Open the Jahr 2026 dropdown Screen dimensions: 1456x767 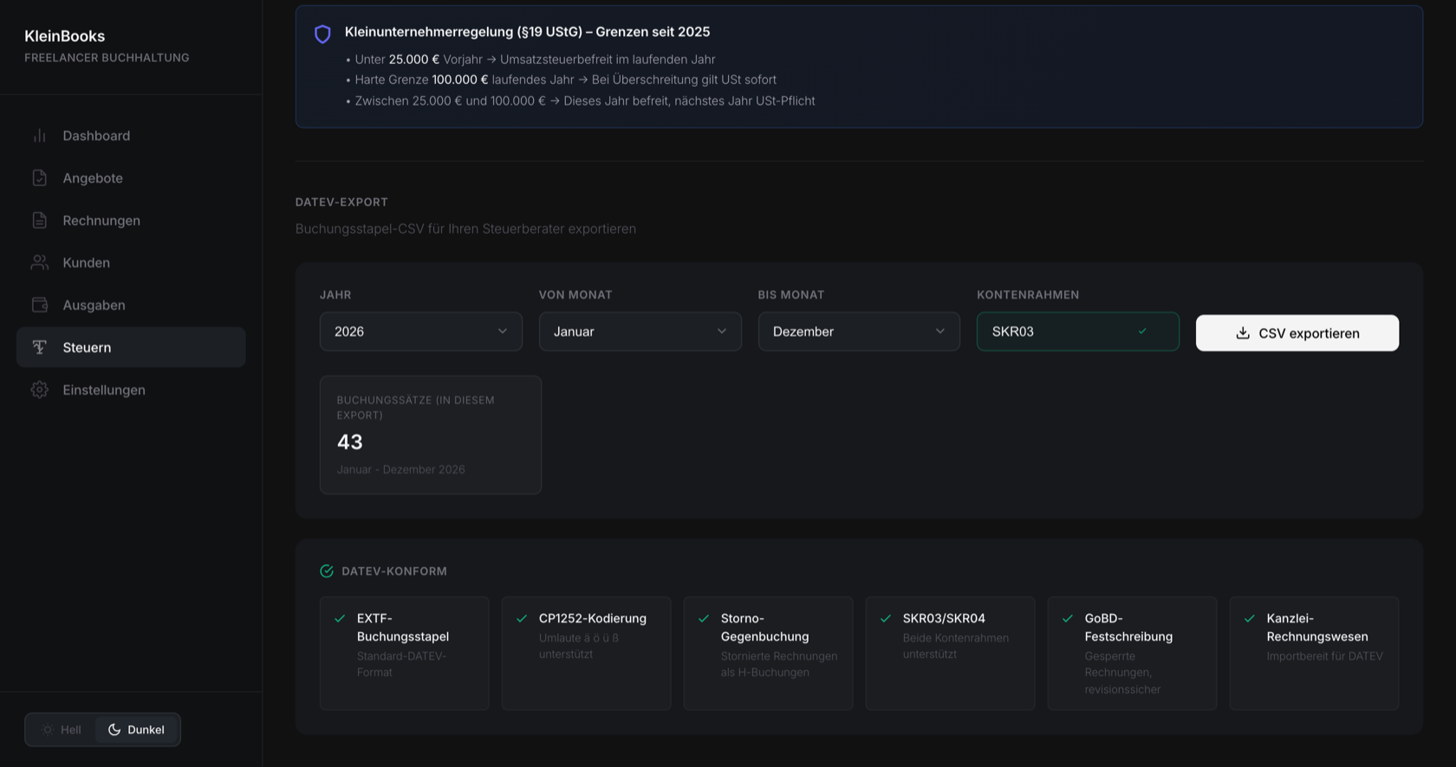tap(421, 332)
